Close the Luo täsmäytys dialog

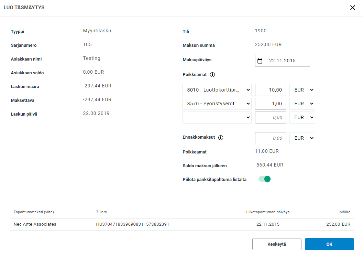(x=352, y=8)
